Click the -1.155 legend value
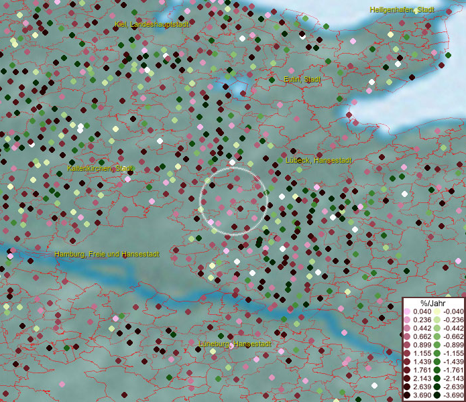The image size is (466, 402). 453,353
